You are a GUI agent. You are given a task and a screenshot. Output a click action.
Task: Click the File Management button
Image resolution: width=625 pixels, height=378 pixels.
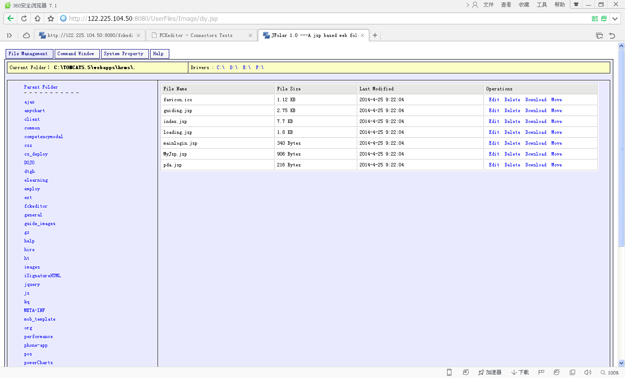(29, 54)
